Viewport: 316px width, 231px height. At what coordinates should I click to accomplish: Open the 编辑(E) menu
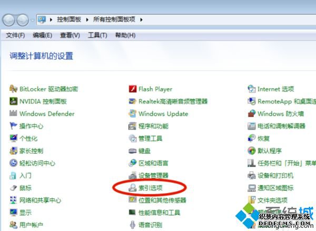click(x=42, y=35)
